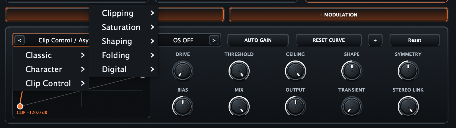Click the SYMMETRY knob
This screenshot has height=128, width=456.
408,71
